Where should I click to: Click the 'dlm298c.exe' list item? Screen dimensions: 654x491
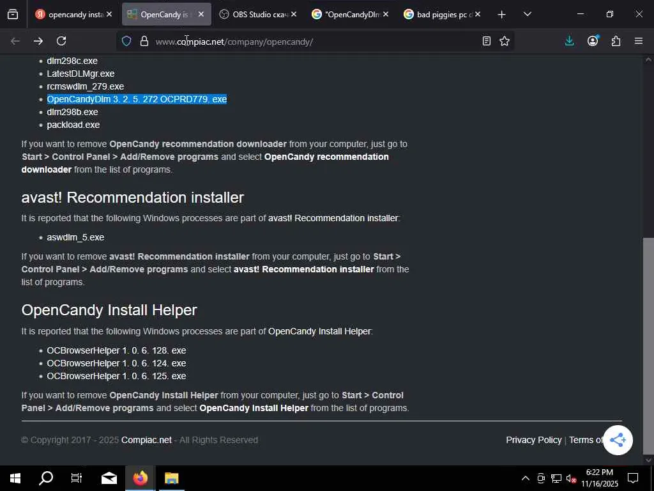(72, 61)
